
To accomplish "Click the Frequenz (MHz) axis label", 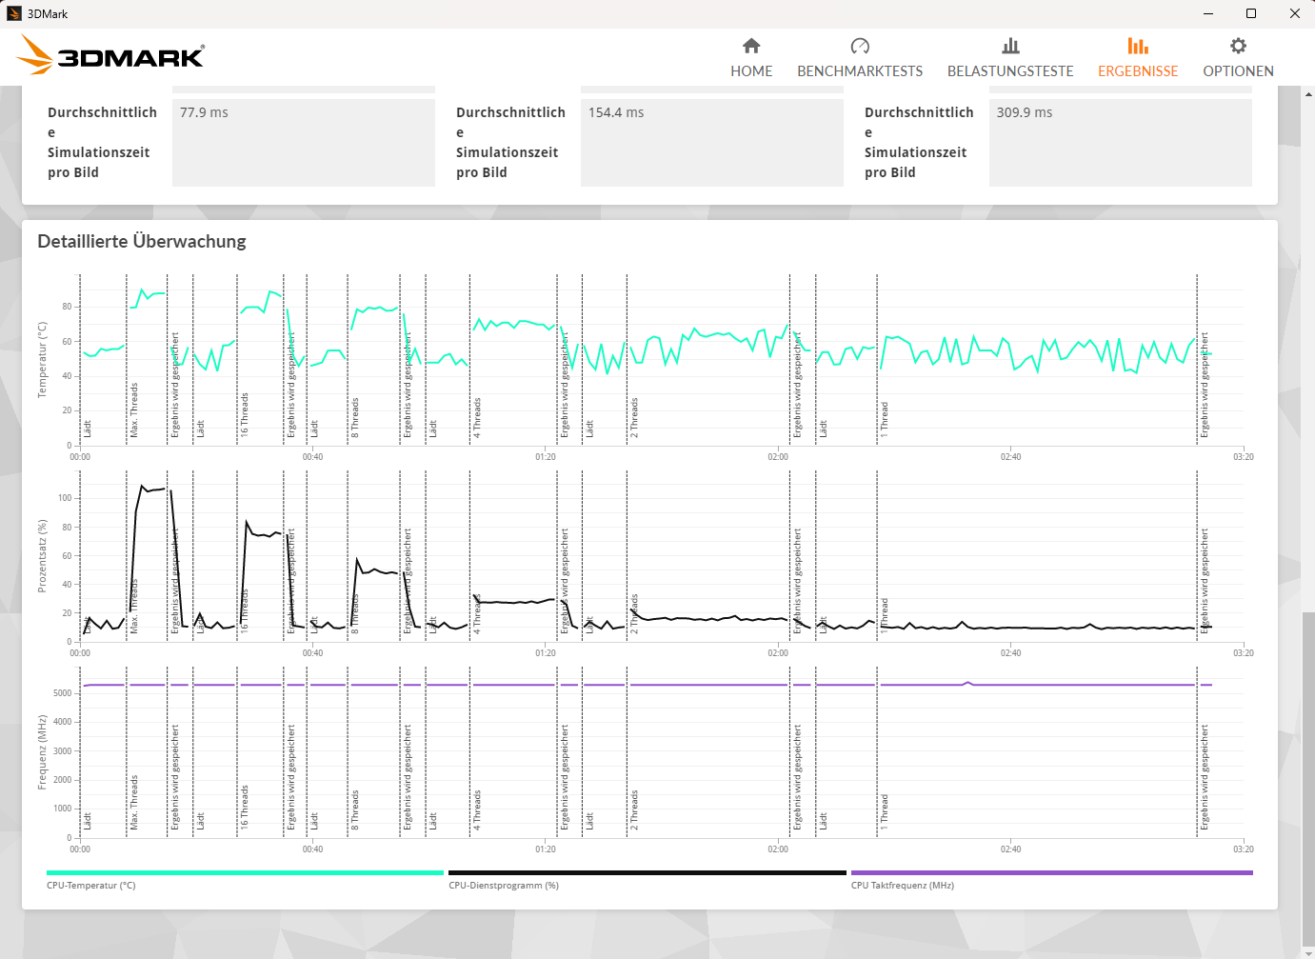I will (42, 752).
